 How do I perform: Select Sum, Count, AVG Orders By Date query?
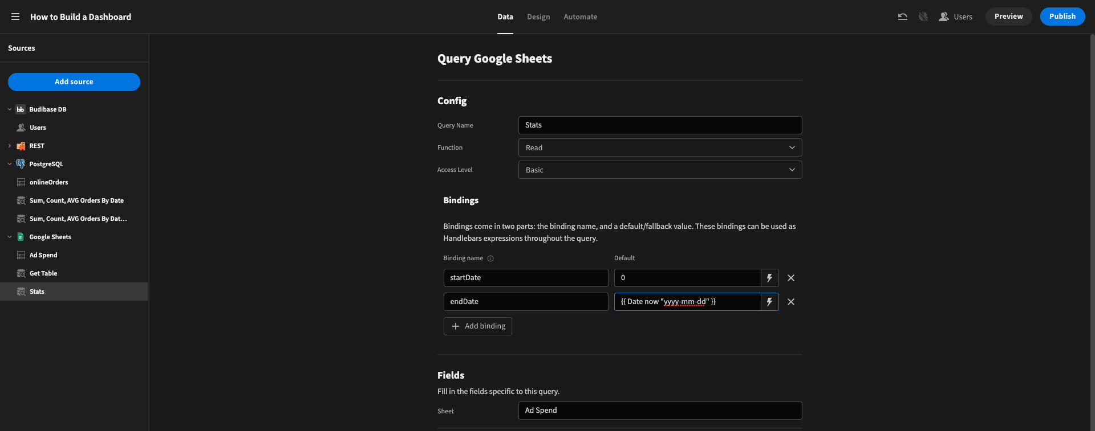pos(74,200)
